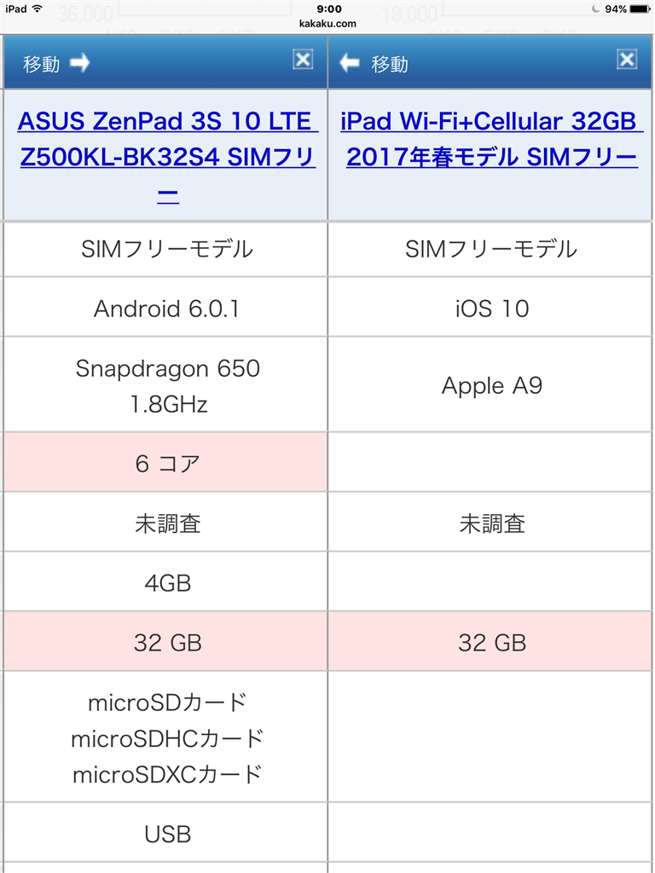Remove the iPad column with X
Viewport: 655px width, 873px height.
click(627, 59)
